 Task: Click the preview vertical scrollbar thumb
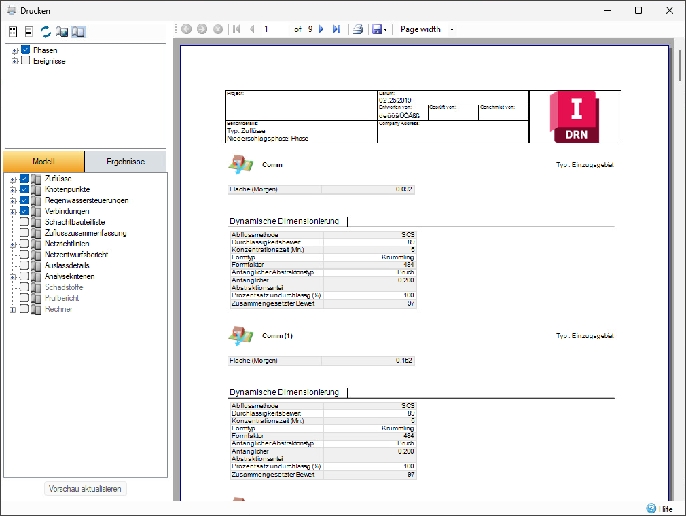pos(679,64)
